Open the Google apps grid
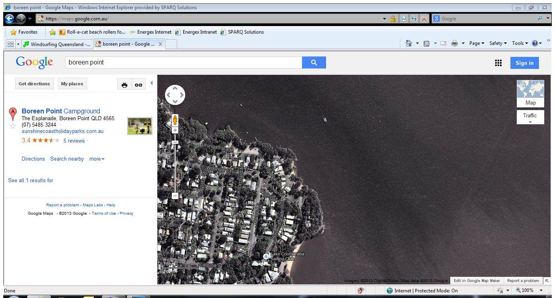Screen dimensions: 555x298 pos(498,63)
